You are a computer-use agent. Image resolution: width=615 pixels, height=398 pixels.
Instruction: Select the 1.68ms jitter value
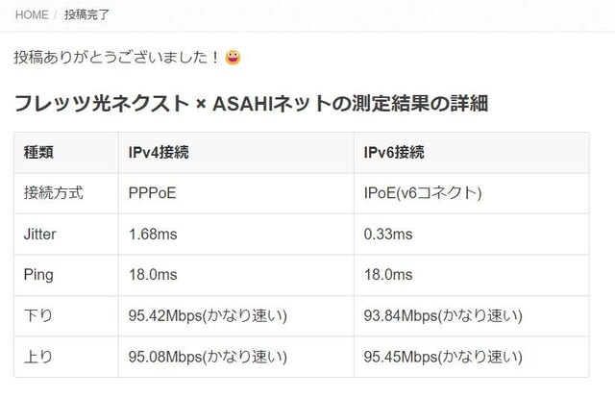153,235
